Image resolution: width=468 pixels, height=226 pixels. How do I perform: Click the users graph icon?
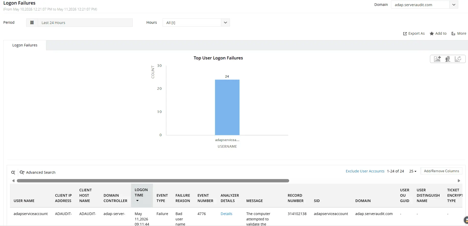click(x=448, y=59)
